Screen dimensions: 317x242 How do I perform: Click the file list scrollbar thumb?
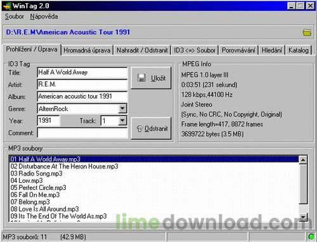(303, 184)
